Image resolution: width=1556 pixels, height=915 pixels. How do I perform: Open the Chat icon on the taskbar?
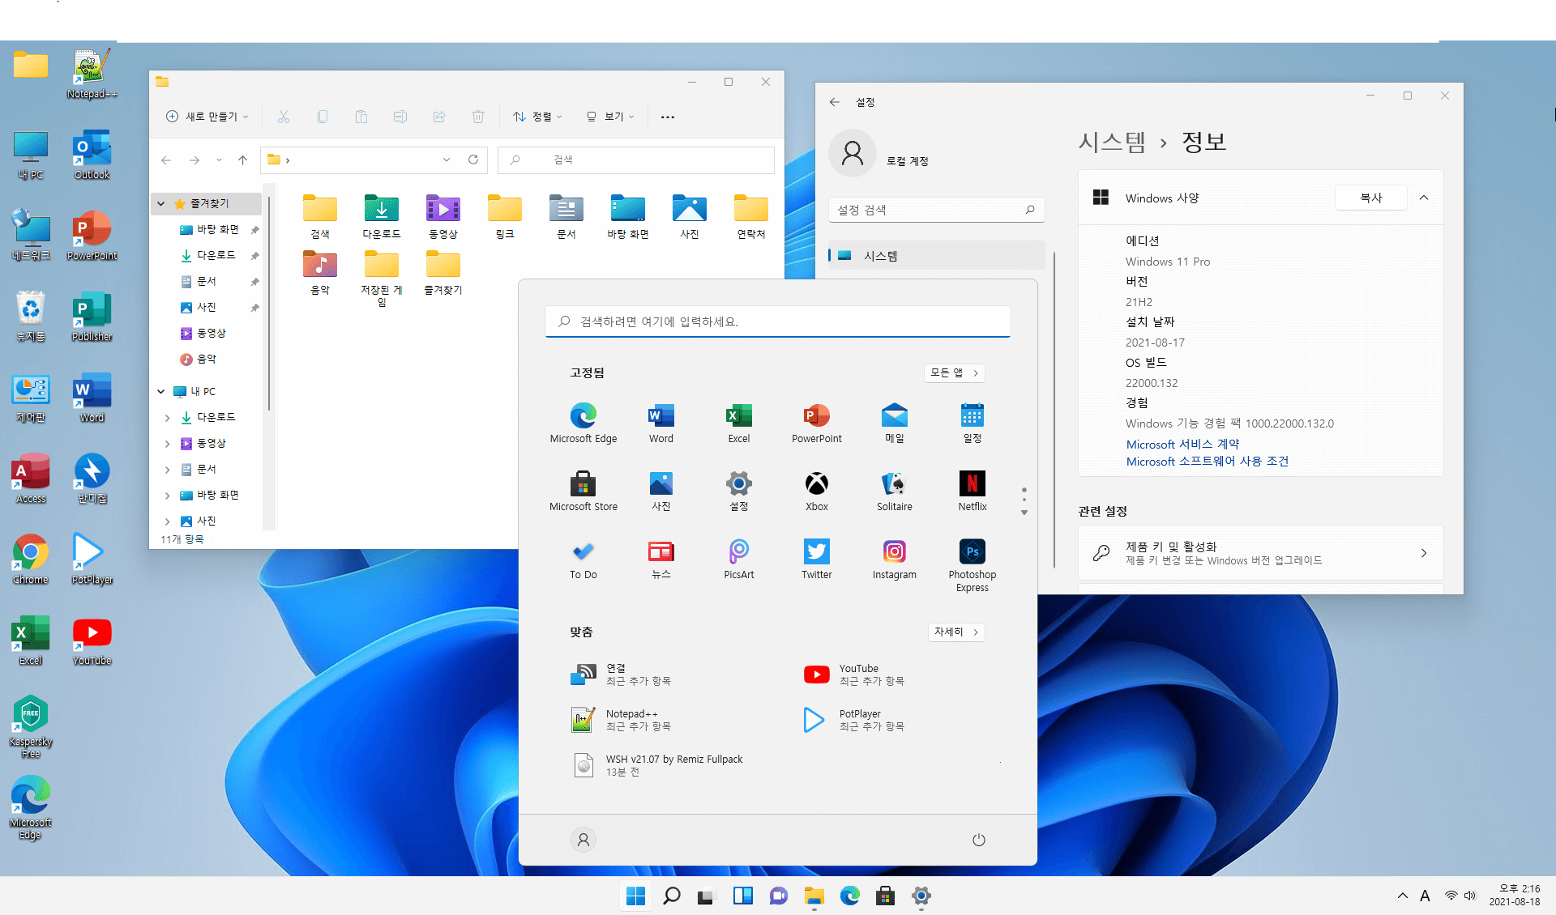pyautogui.click(x=779, y=896)
